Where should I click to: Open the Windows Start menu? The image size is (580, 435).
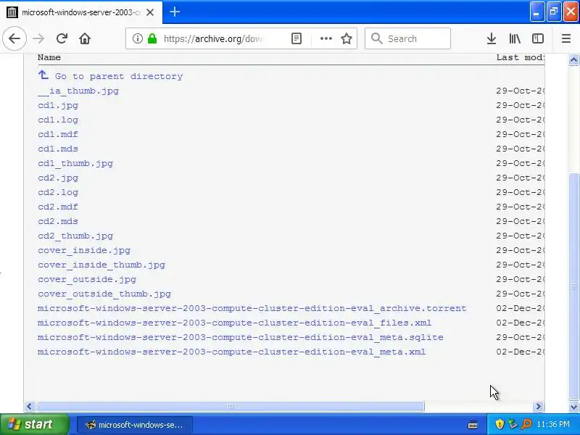(34, 424)
